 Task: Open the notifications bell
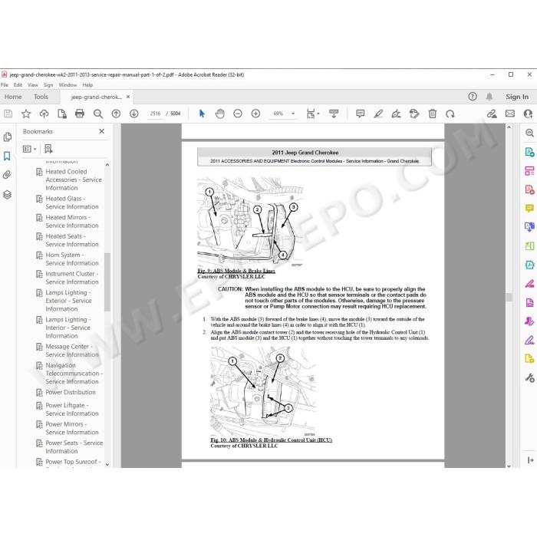click(x=489, y=97)
